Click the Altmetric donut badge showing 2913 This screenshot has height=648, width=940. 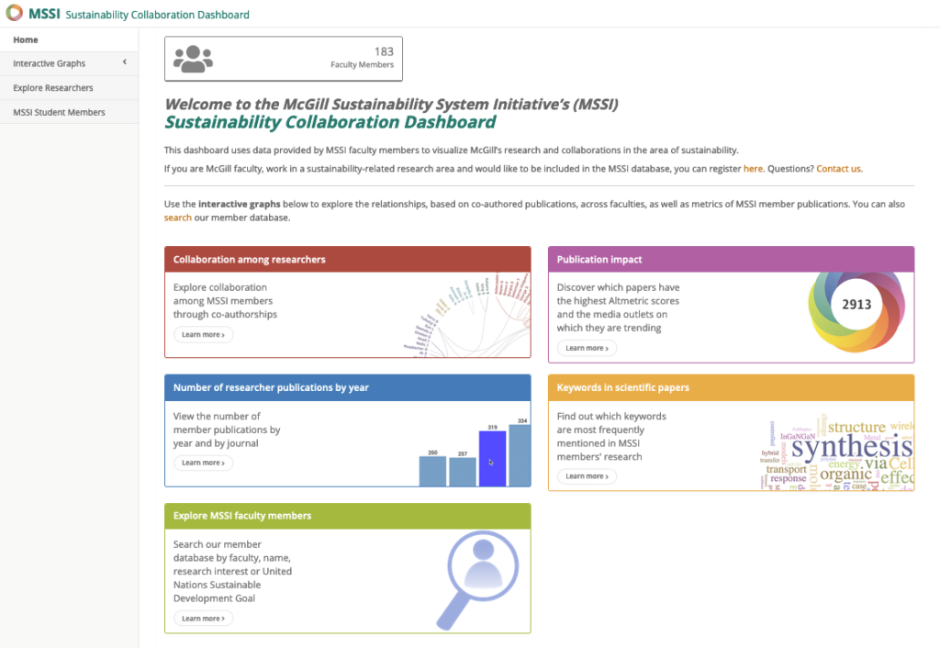pyautogui.click(x=856, y=305)
